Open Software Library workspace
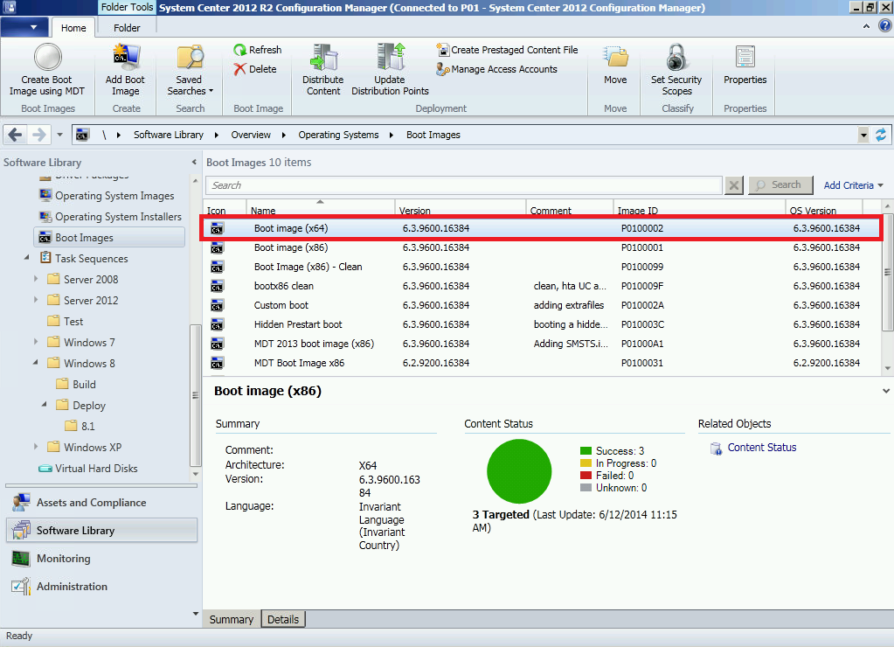The width and height of the screenshot is (894, 647). pos(102,531)
